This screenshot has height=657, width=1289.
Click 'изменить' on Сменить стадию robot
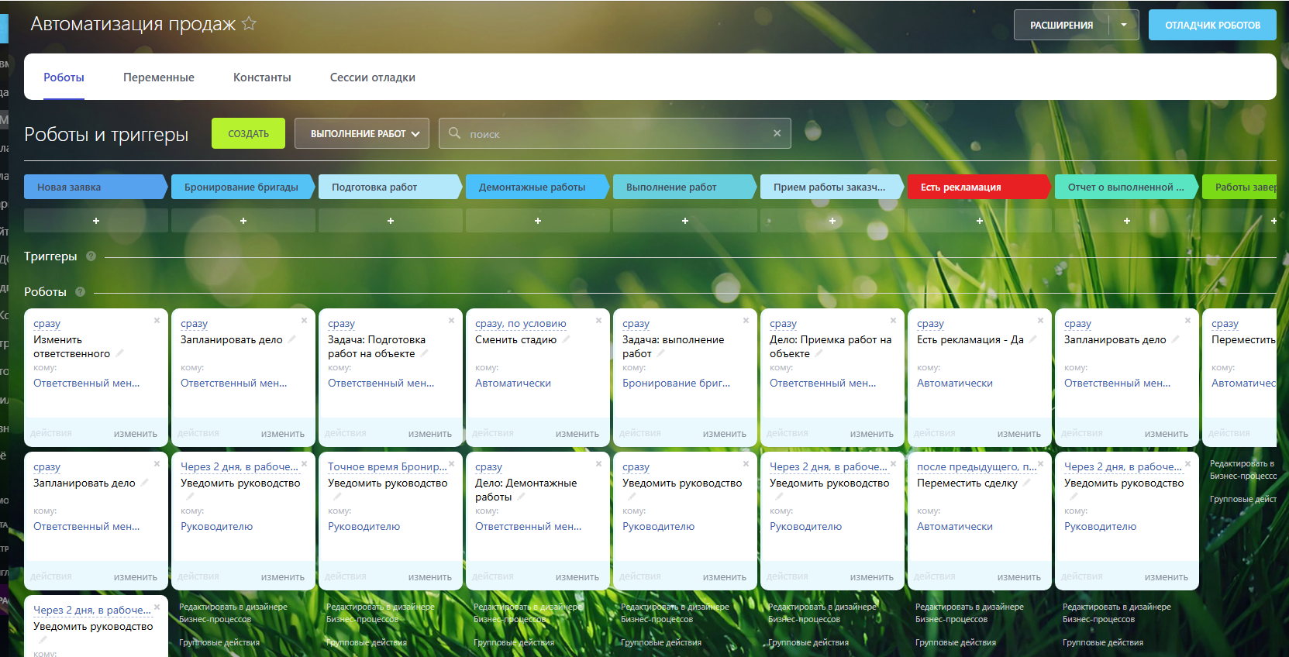tap(577, 434)
